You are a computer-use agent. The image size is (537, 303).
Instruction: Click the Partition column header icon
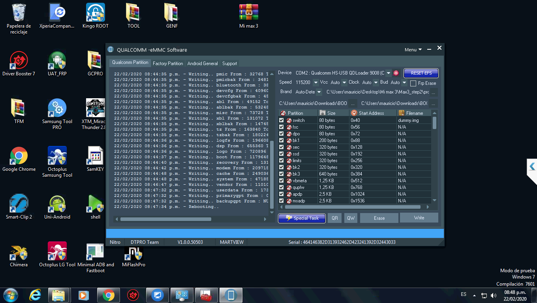[283, 113]
